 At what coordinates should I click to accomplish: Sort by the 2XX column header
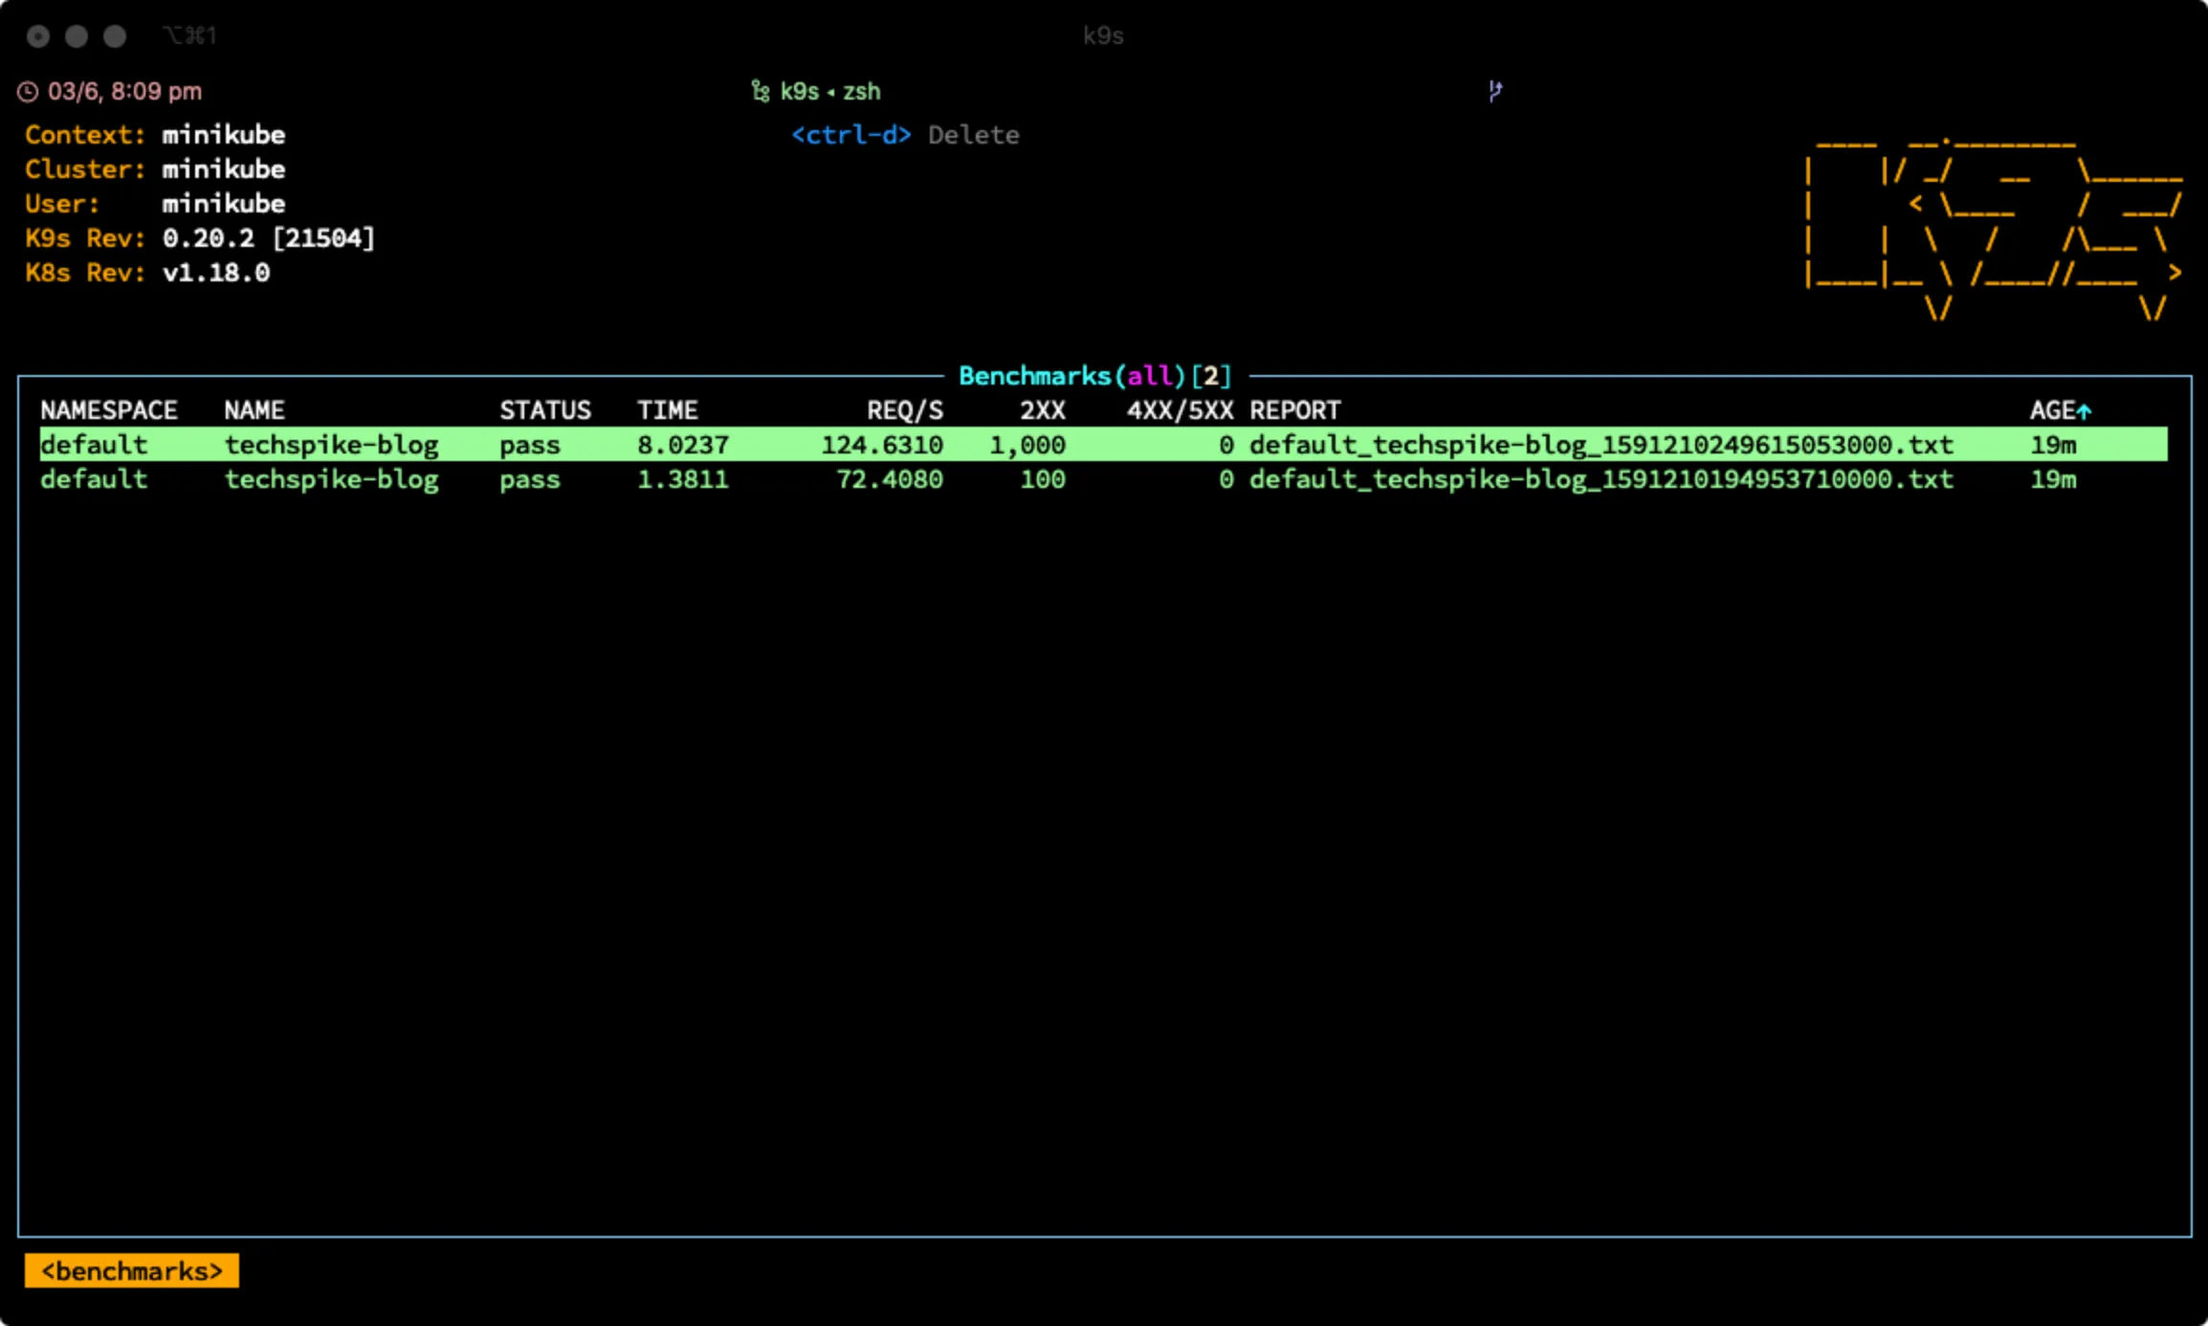(1043, 410)
